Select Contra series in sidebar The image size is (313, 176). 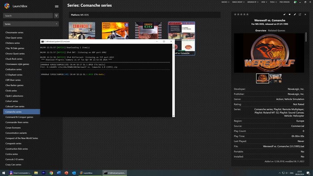(12, 154)
